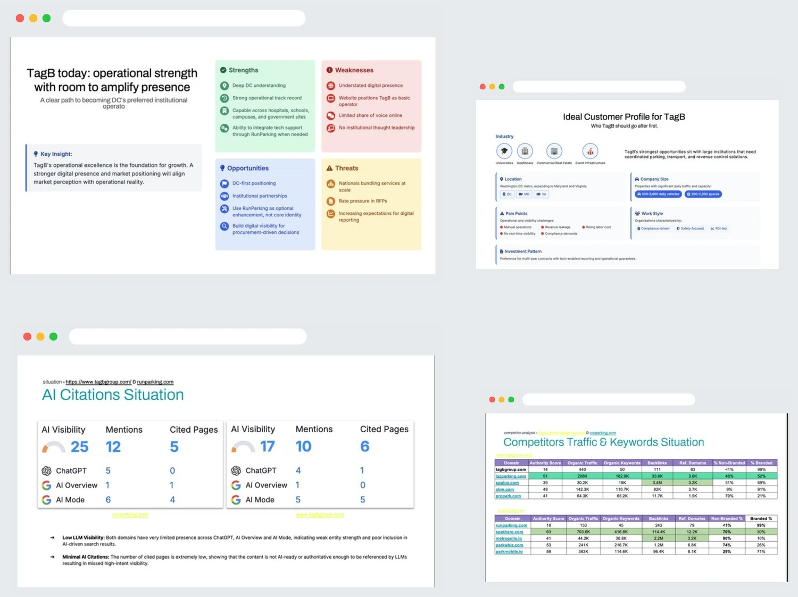The width and height of the screenshot is (798, 597).
Task: Click the MD location tag
Action: [x=524, y=195]
